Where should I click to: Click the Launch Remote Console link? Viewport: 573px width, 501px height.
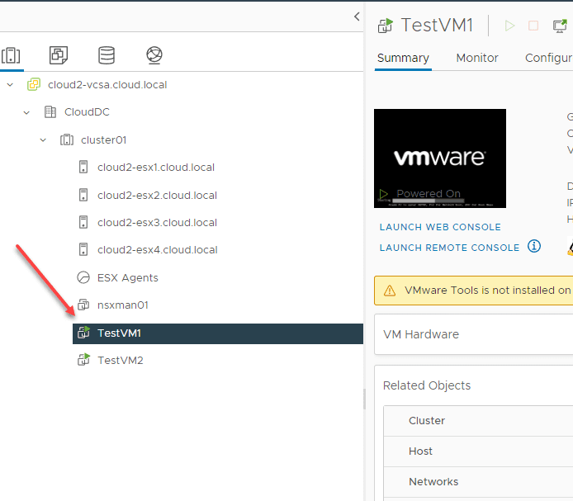click(x=449, y=248)
